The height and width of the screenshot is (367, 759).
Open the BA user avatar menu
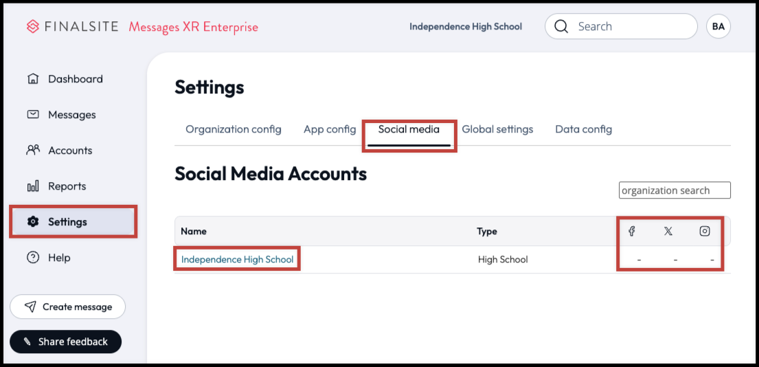click(x=718, y=27)
